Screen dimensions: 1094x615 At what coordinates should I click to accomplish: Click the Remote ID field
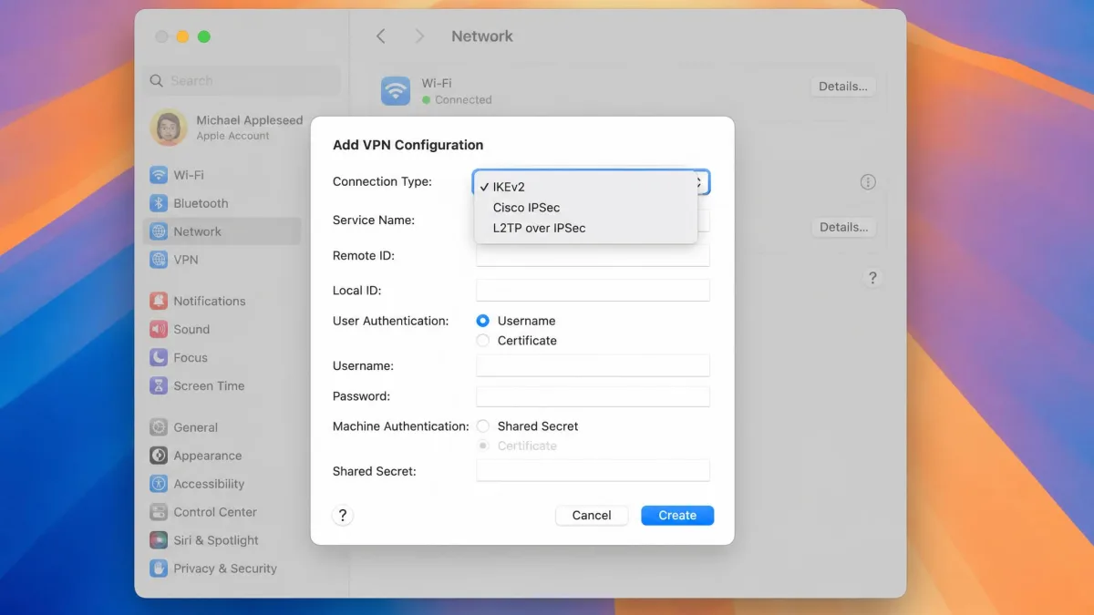click(x=593, y=256)
